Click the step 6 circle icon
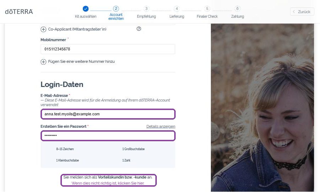 [238, 9]
